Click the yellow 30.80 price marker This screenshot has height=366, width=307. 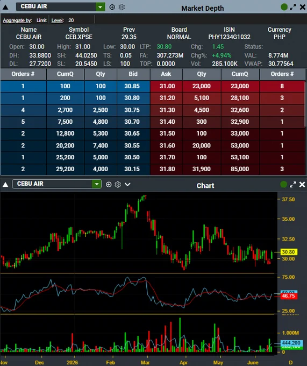[x=289, y=252]
